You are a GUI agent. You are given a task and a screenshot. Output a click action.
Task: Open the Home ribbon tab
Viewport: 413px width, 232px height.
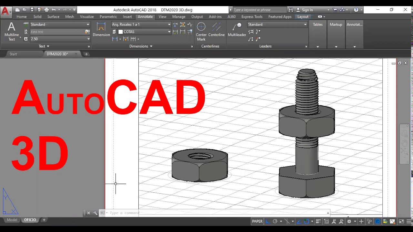[x=22, y=17]
